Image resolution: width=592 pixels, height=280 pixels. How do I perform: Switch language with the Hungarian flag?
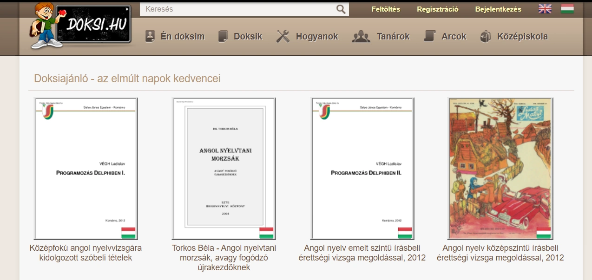(567, 9)
